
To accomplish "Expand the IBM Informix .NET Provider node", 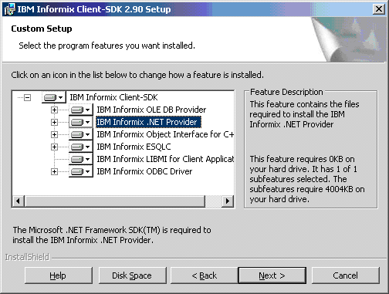I will (x=54, y=122).
